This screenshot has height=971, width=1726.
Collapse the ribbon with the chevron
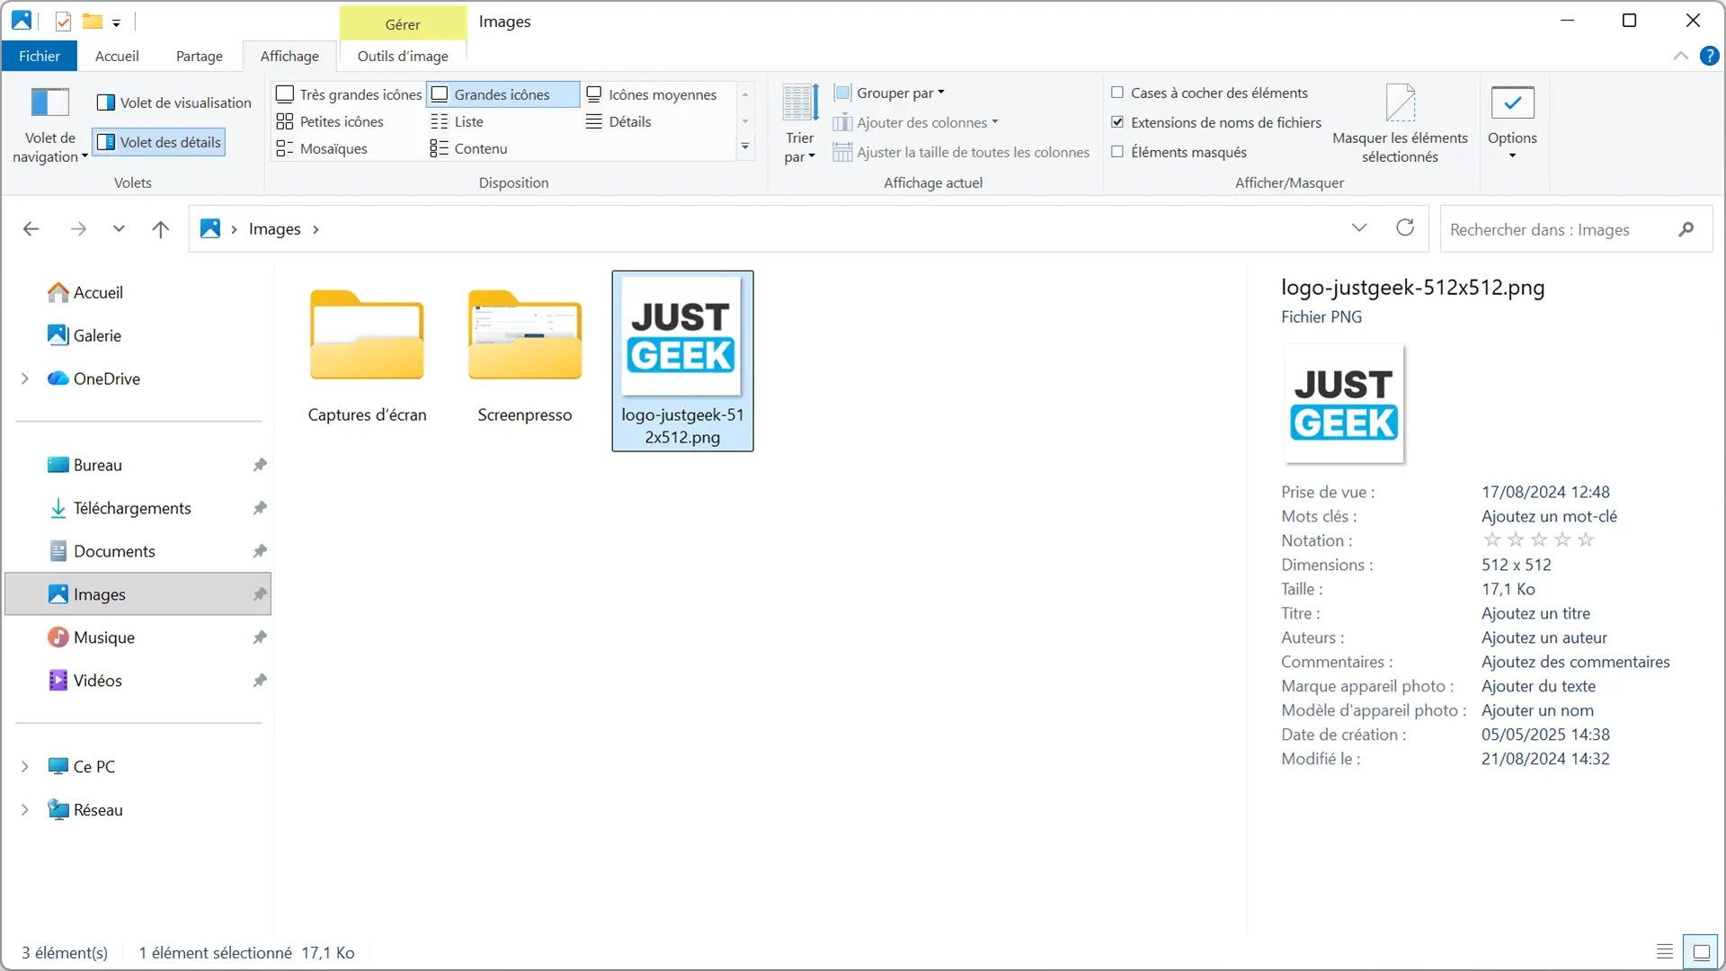[1680, 56]
